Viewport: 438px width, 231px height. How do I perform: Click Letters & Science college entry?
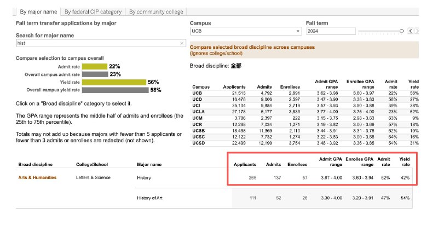tap(93, 178)
